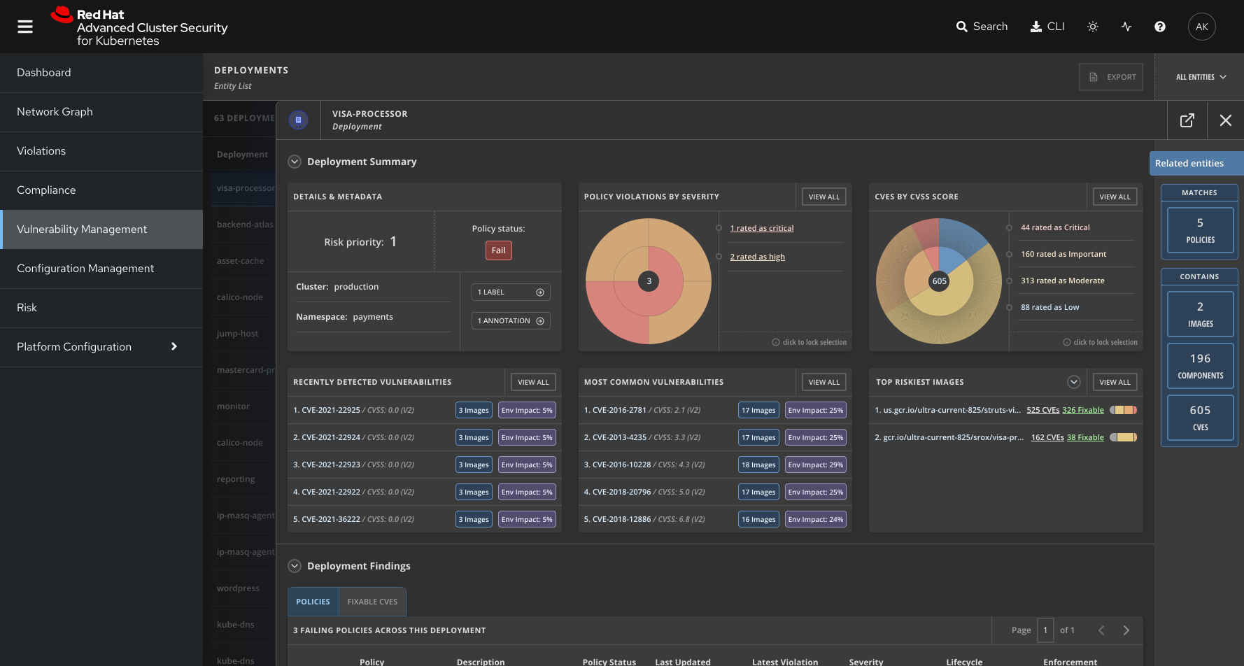Open the 326 Fixable link
The width and height of the screenshot is (1244, 666).
coord(1083,411)
